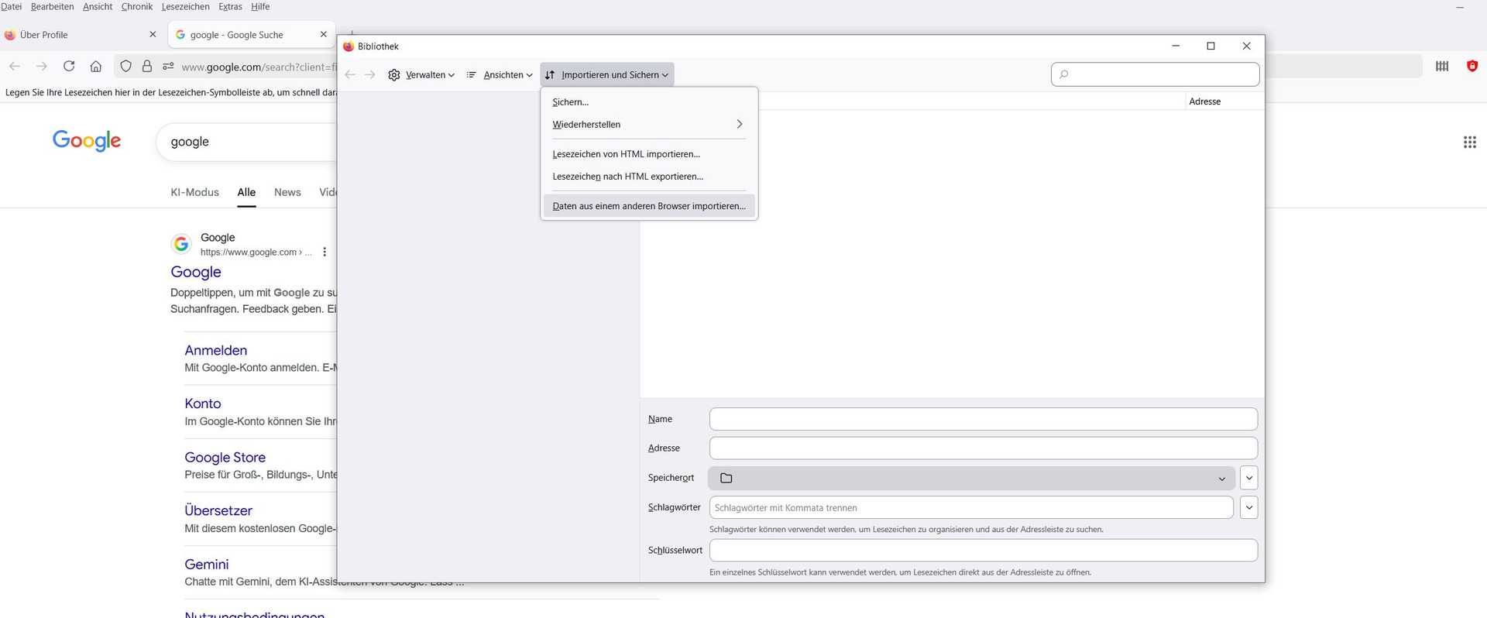Screen dimensions: 1487x618
Task: Expand the Schlagwörter selector arrow
Action: tap(1248, 508)
